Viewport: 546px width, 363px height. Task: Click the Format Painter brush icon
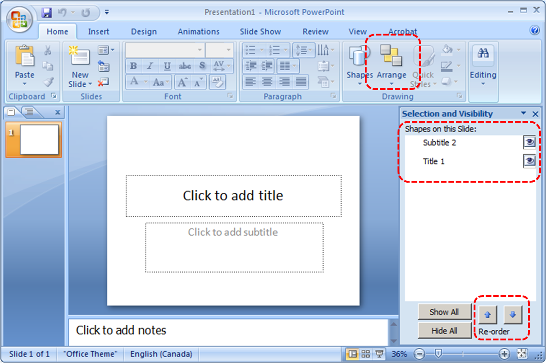pos(48,82)
